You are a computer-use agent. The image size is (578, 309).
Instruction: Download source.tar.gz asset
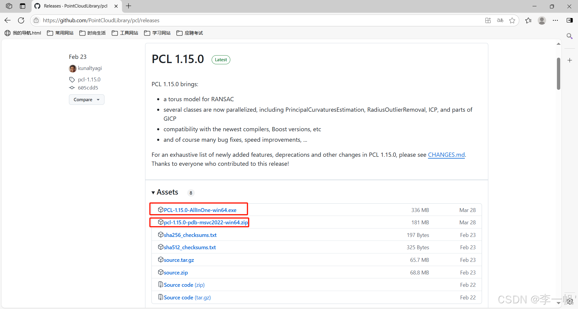179,260
